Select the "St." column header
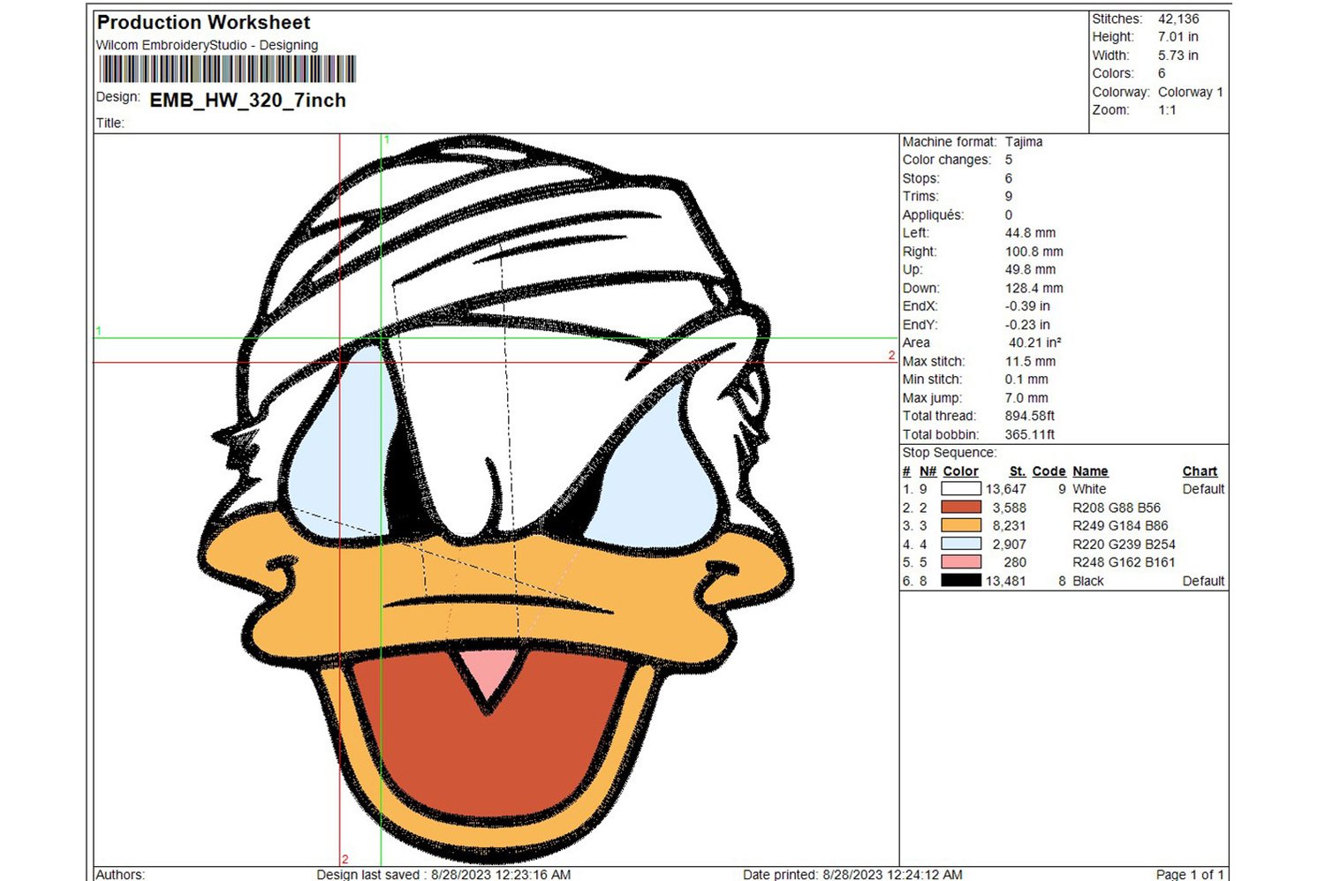1325x881 pixels. [1018, 471]
